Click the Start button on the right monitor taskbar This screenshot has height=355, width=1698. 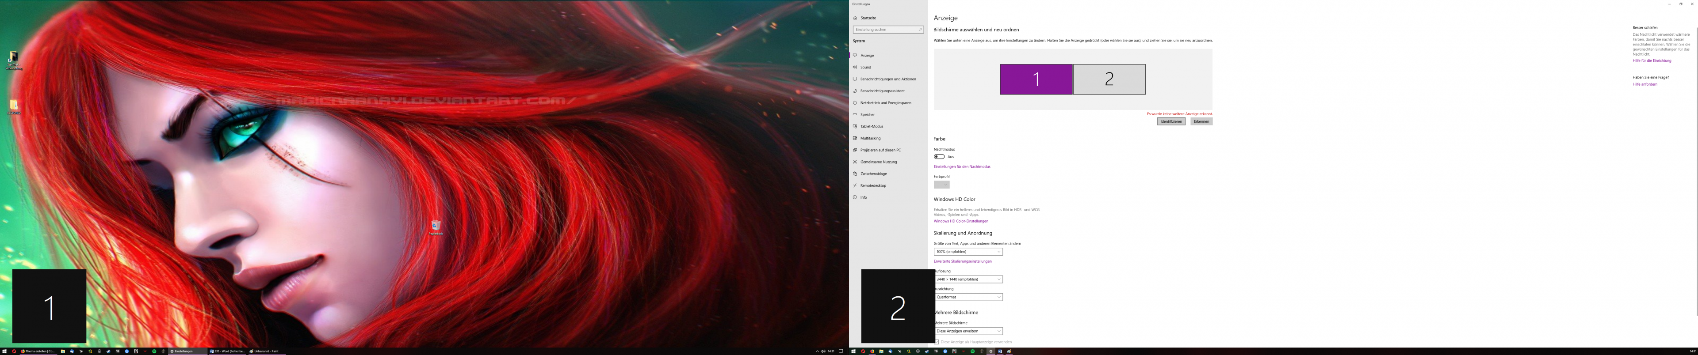(853, 351)
